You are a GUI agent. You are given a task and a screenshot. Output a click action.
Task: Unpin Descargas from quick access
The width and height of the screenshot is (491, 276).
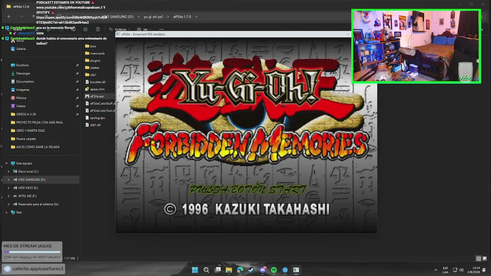pyautogui.click(x=77, y=73)
